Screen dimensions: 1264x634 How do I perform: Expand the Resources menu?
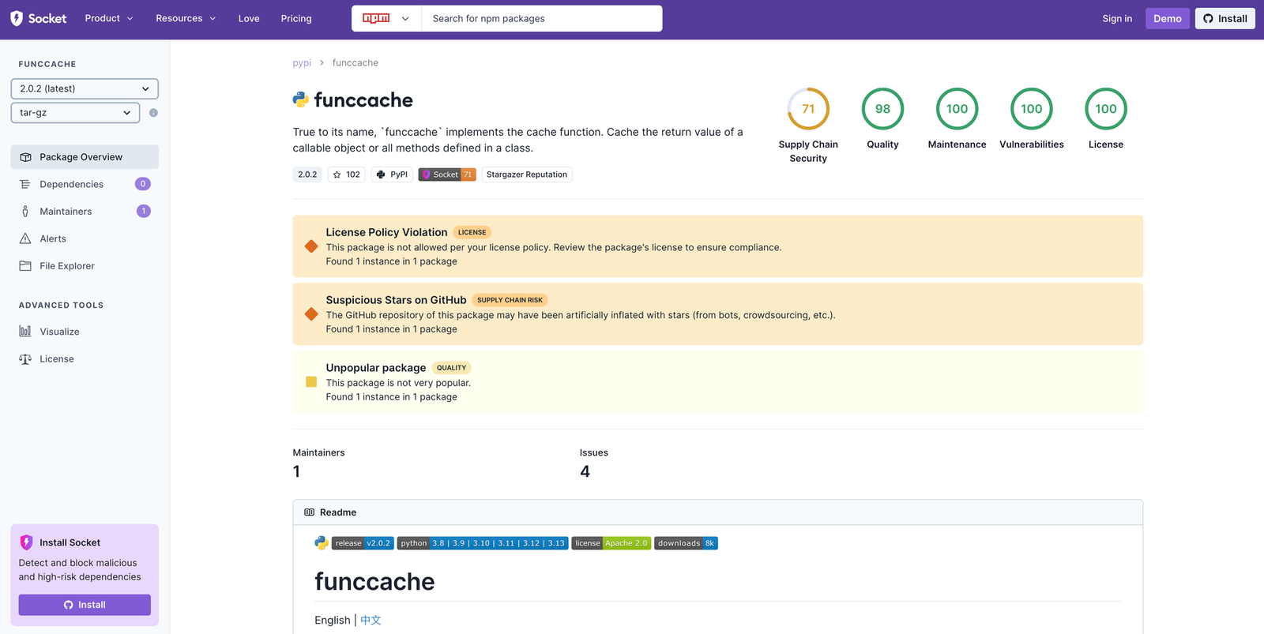click(186, 19)
